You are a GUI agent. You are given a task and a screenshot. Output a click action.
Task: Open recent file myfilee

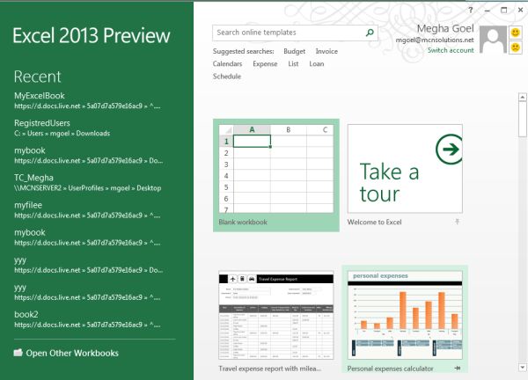(87, 209)
